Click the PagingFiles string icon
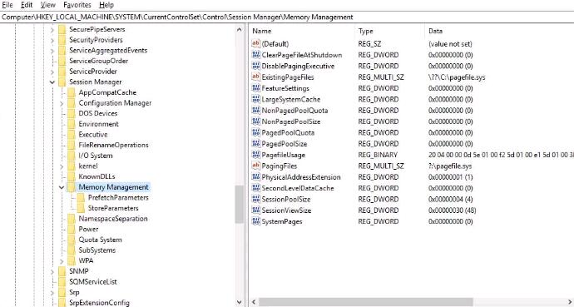 coord(256,166)
